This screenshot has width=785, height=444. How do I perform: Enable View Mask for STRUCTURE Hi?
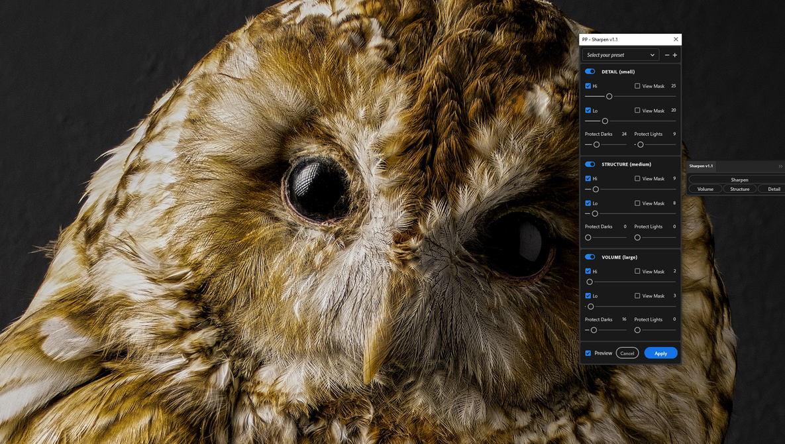tap(637, 178)
